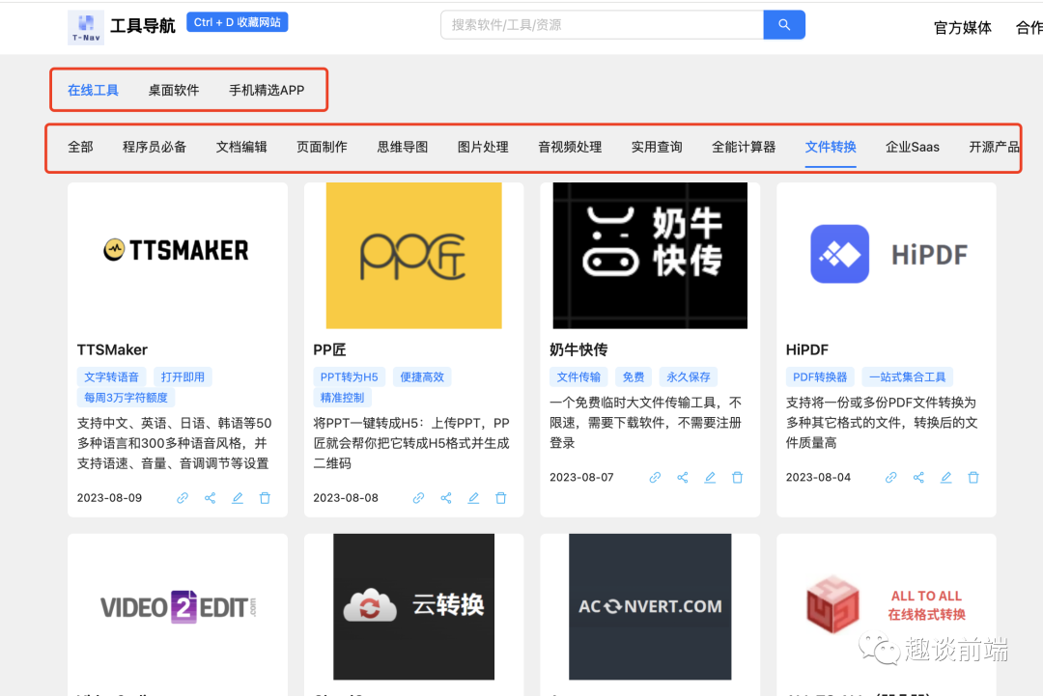The width and height of the screenshot is (1043, 696).
Task: Select the 思维导图 category
Action: pyautogui.click(x=403, y=147)
